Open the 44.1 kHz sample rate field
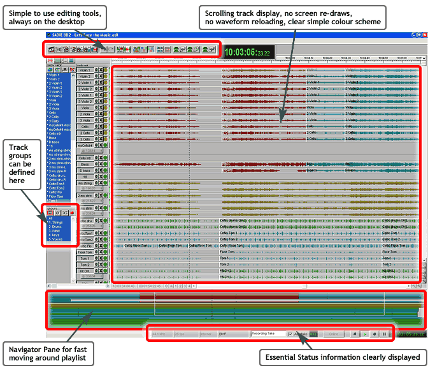Screen dimensions: 428x370 coord(162,334)
